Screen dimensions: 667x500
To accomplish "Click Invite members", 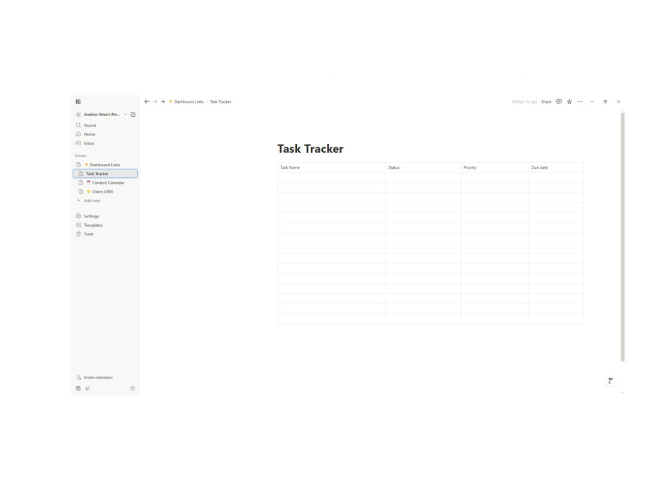I will pyautogui.click(x=105, y=377).
